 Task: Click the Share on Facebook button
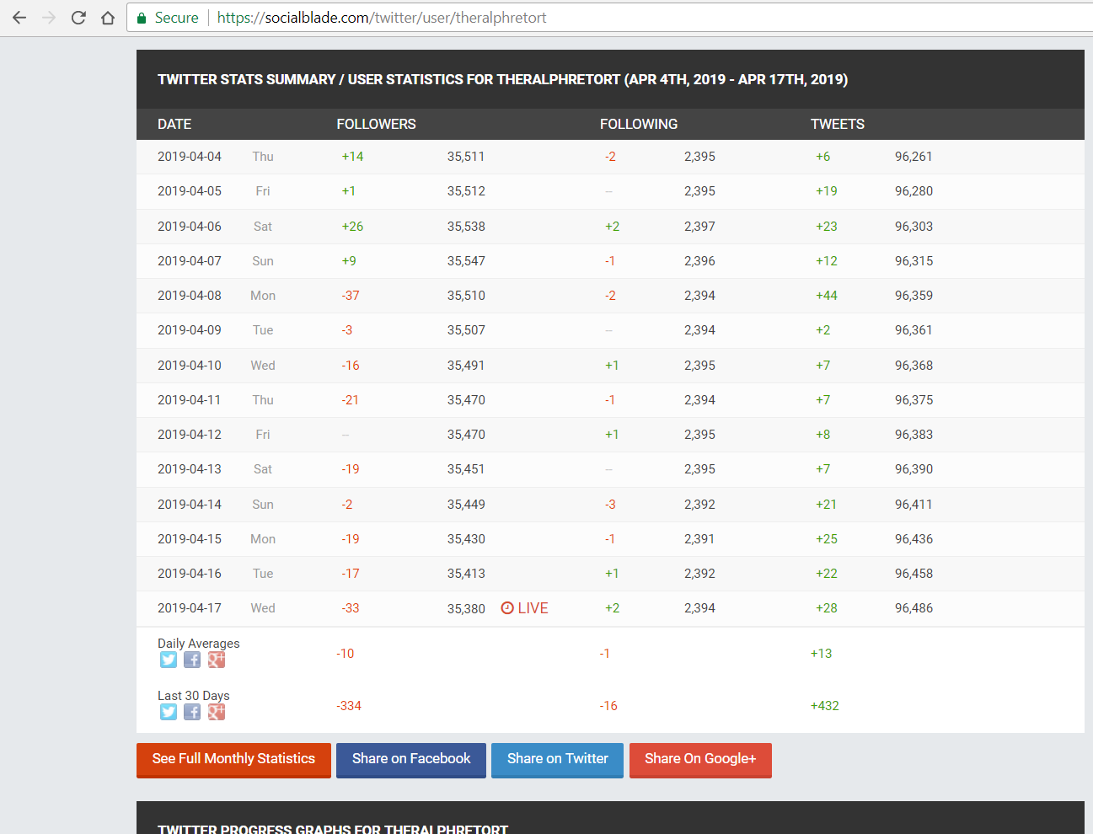tap(411, 760)
